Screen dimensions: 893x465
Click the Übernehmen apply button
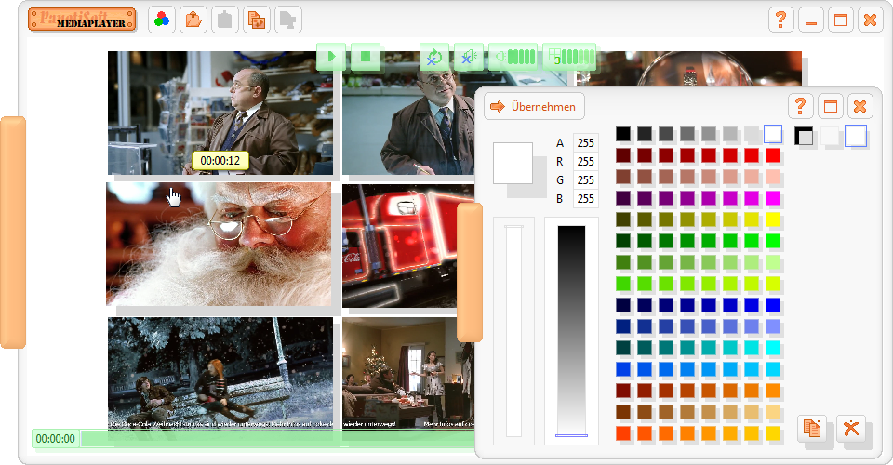(534, 106)
